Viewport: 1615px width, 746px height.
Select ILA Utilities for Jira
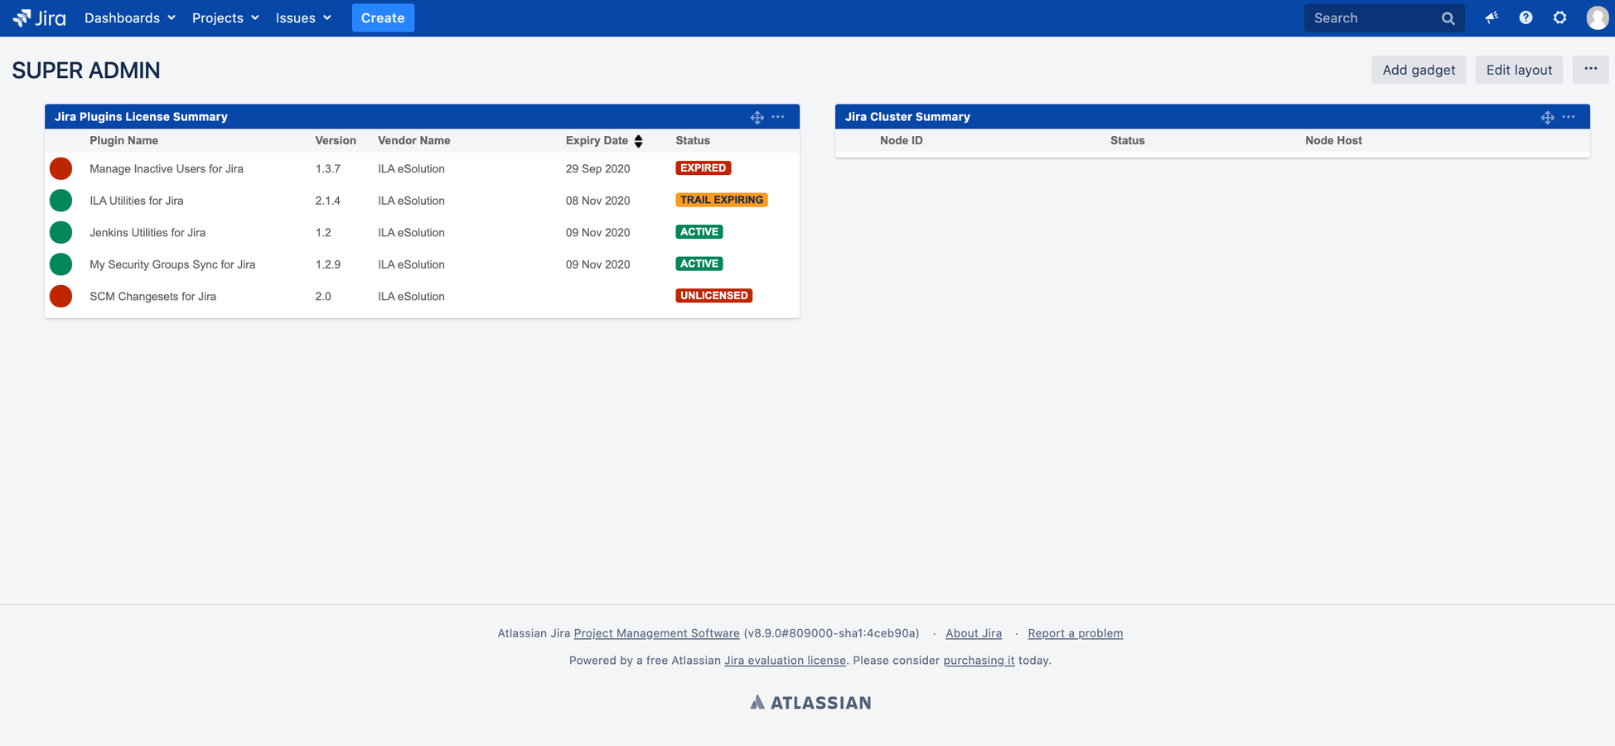(x=137, y=201)
